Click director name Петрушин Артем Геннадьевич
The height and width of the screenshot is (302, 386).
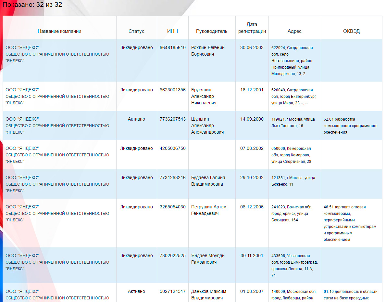pyautogui.click(x=209, y=210)
